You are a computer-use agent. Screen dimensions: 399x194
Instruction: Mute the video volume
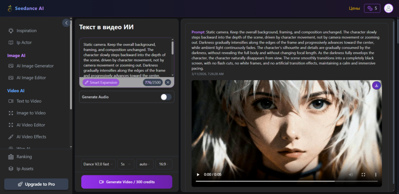[351, 175]
